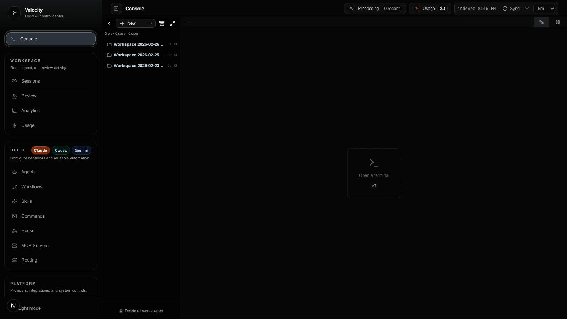Navigate to MCP Servers
Viewport: 567px width, 319px height.
tap(35, 245)
